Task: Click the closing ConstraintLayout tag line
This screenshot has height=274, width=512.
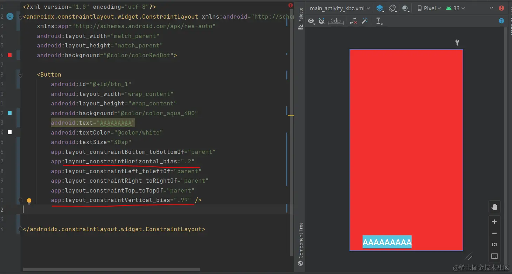Action: (114, 229)
